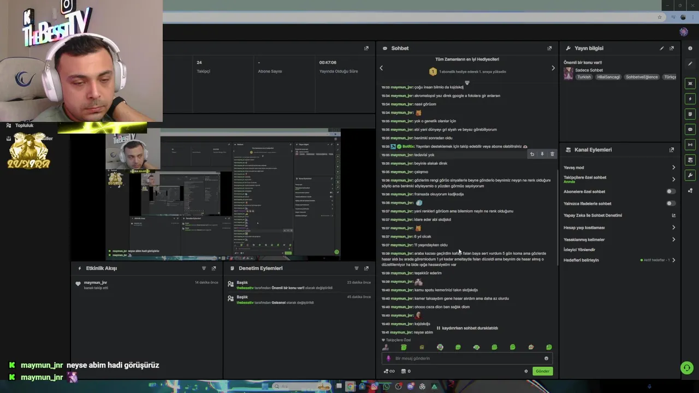Expand Yasaklanmış kelimeler options
This screenshot has height=393, width=699.
[673, 240]
